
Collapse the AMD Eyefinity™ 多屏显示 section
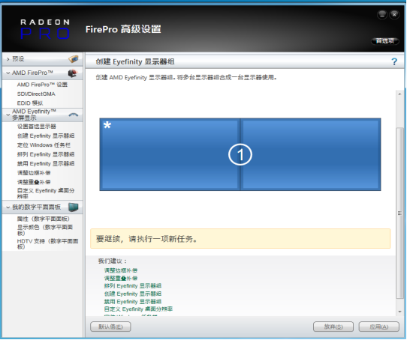coord(8,115)
